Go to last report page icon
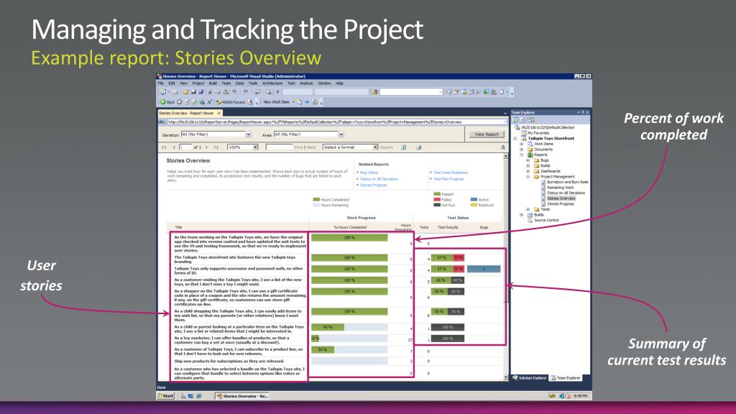The height and width of the screenshot is (414, 736). click(x=216, y=147)
